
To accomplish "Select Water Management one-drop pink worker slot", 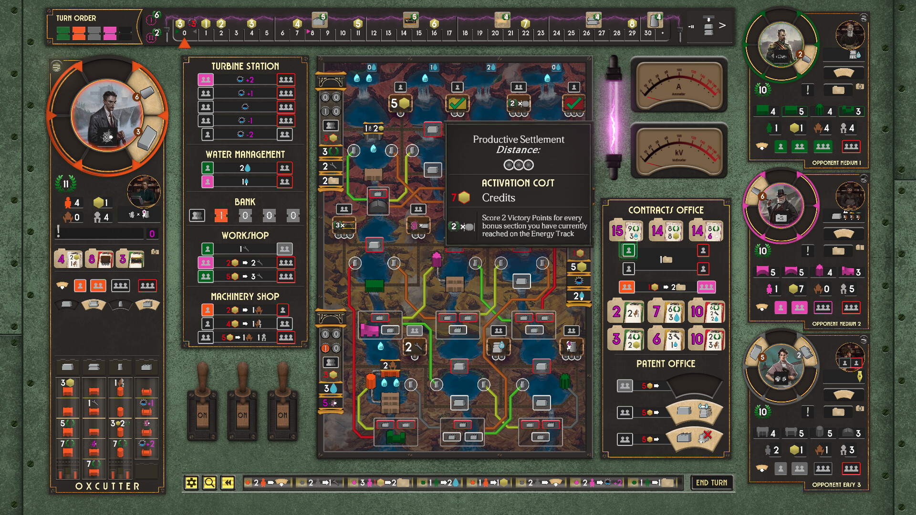I will (x=208, y=182).
